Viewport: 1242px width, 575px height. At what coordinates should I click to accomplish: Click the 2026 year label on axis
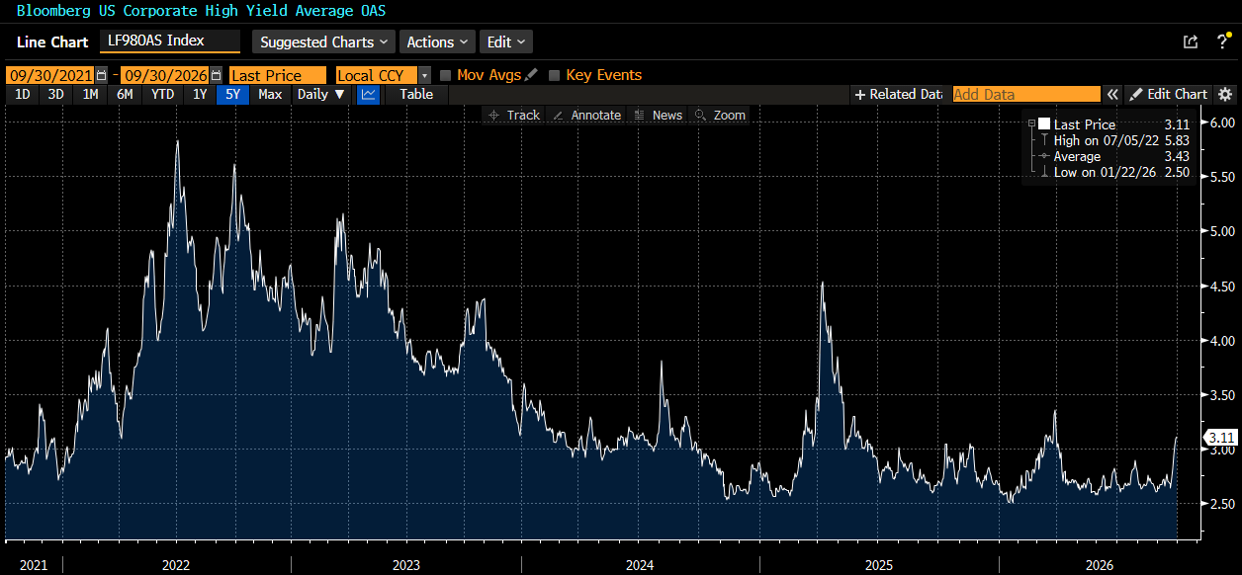1100,565
